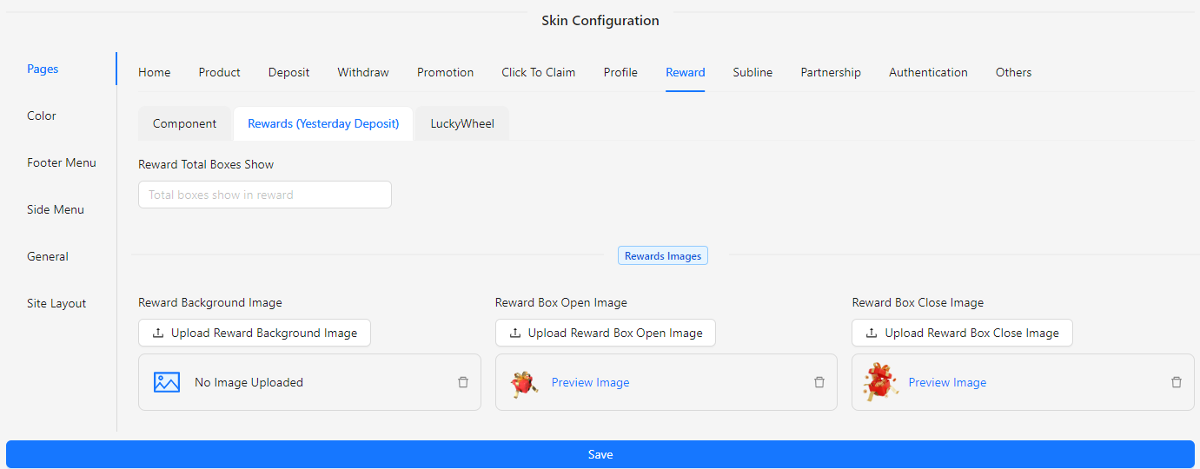Image resolution: width=1200 pixels, height=469 pixels.
Task: Click the No Image Uploaded placeholder icon
Action: pos(167,382)
